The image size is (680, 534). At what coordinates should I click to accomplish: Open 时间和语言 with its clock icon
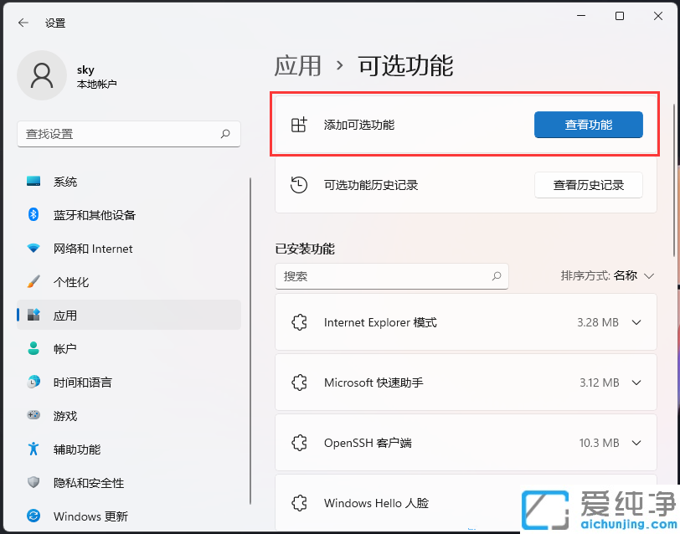pos(32,383)
